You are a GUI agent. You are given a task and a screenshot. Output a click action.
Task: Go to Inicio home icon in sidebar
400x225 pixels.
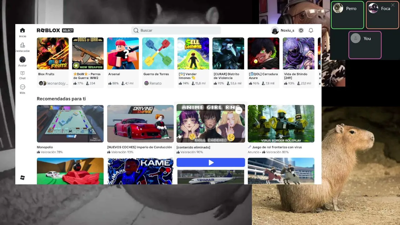(22, 30)
